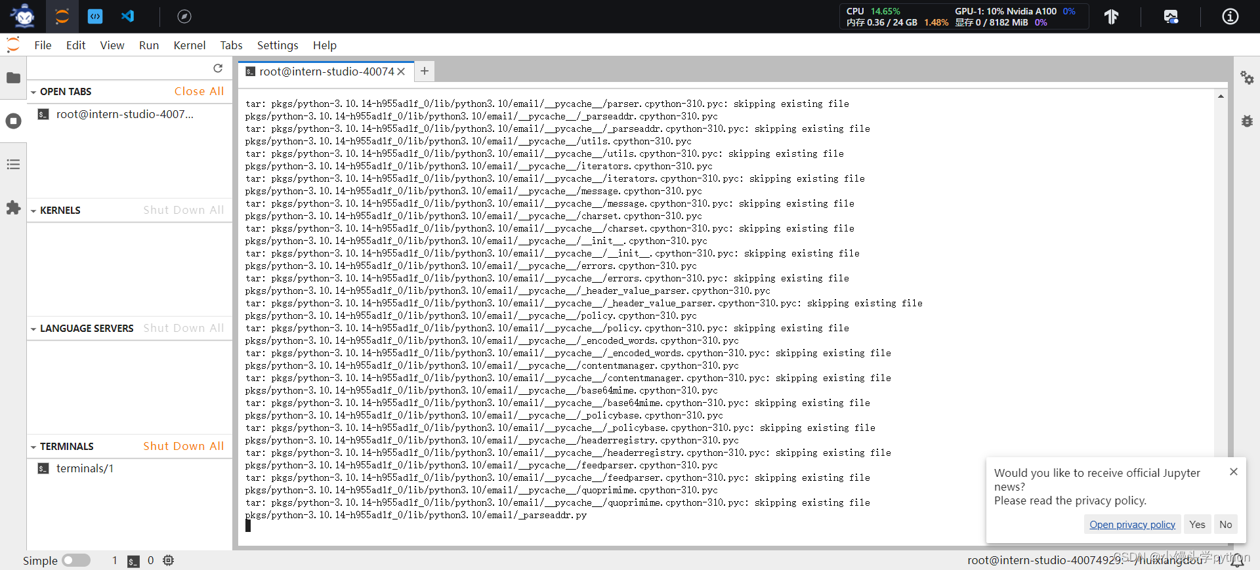Open the Edit menu

pos(75,45)
